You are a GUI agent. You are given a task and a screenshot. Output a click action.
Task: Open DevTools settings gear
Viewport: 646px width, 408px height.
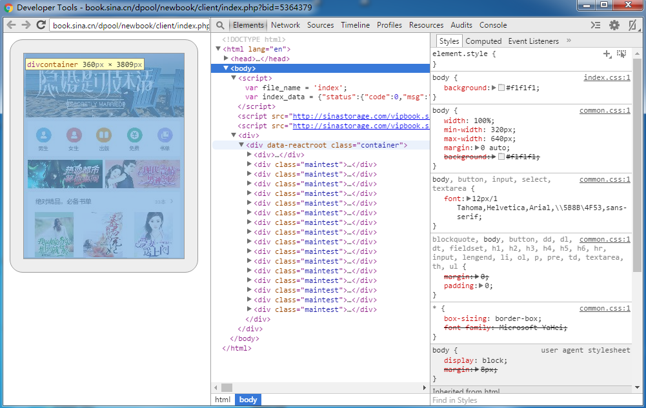(614, 25)
